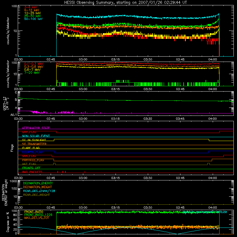Click the 12-25 keV legend entry
This screenshot has width=237, height=237.
coord(33,13)
